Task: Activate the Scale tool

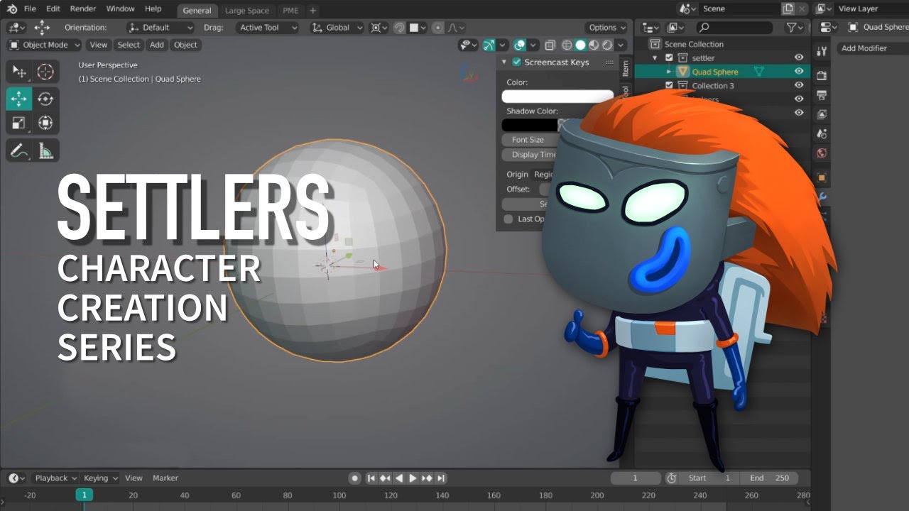Action: 19,123
